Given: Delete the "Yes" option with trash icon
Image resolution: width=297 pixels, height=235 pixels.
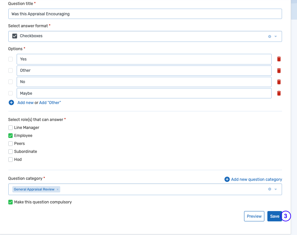Looking at the screenshot, I should tap(279, 59).
